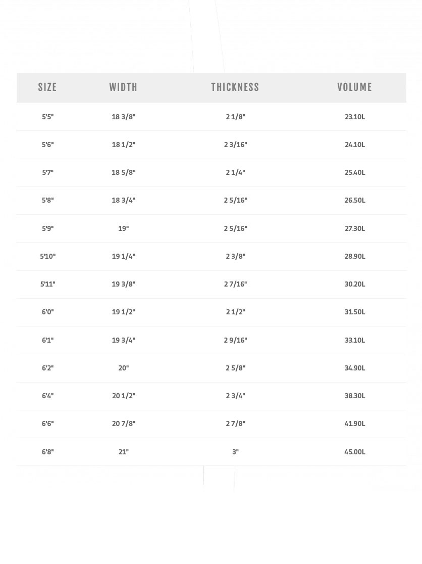Select the 45.00L volume cell

click(x=355, y=452)
